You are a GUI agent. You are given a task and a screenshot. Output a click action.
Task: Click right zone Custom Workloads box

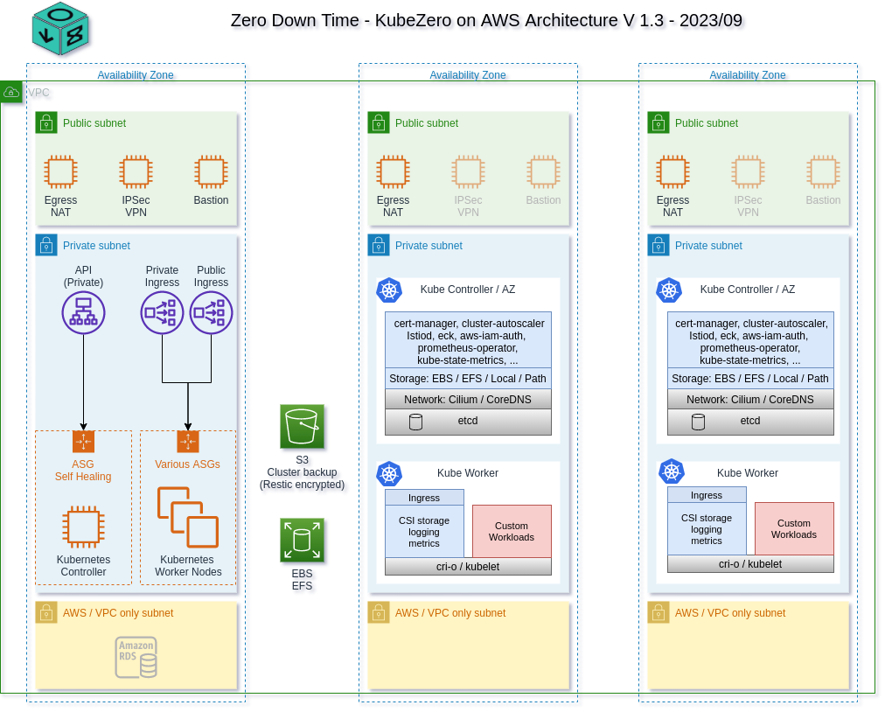pos(794,529)
